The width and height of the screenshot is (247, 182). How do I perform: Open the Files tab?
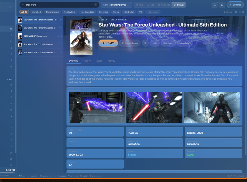[87, 61]
